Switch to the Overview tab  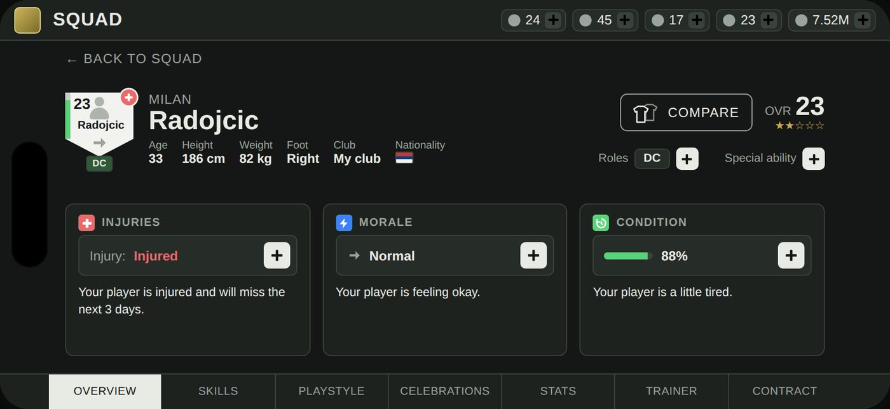105,391
